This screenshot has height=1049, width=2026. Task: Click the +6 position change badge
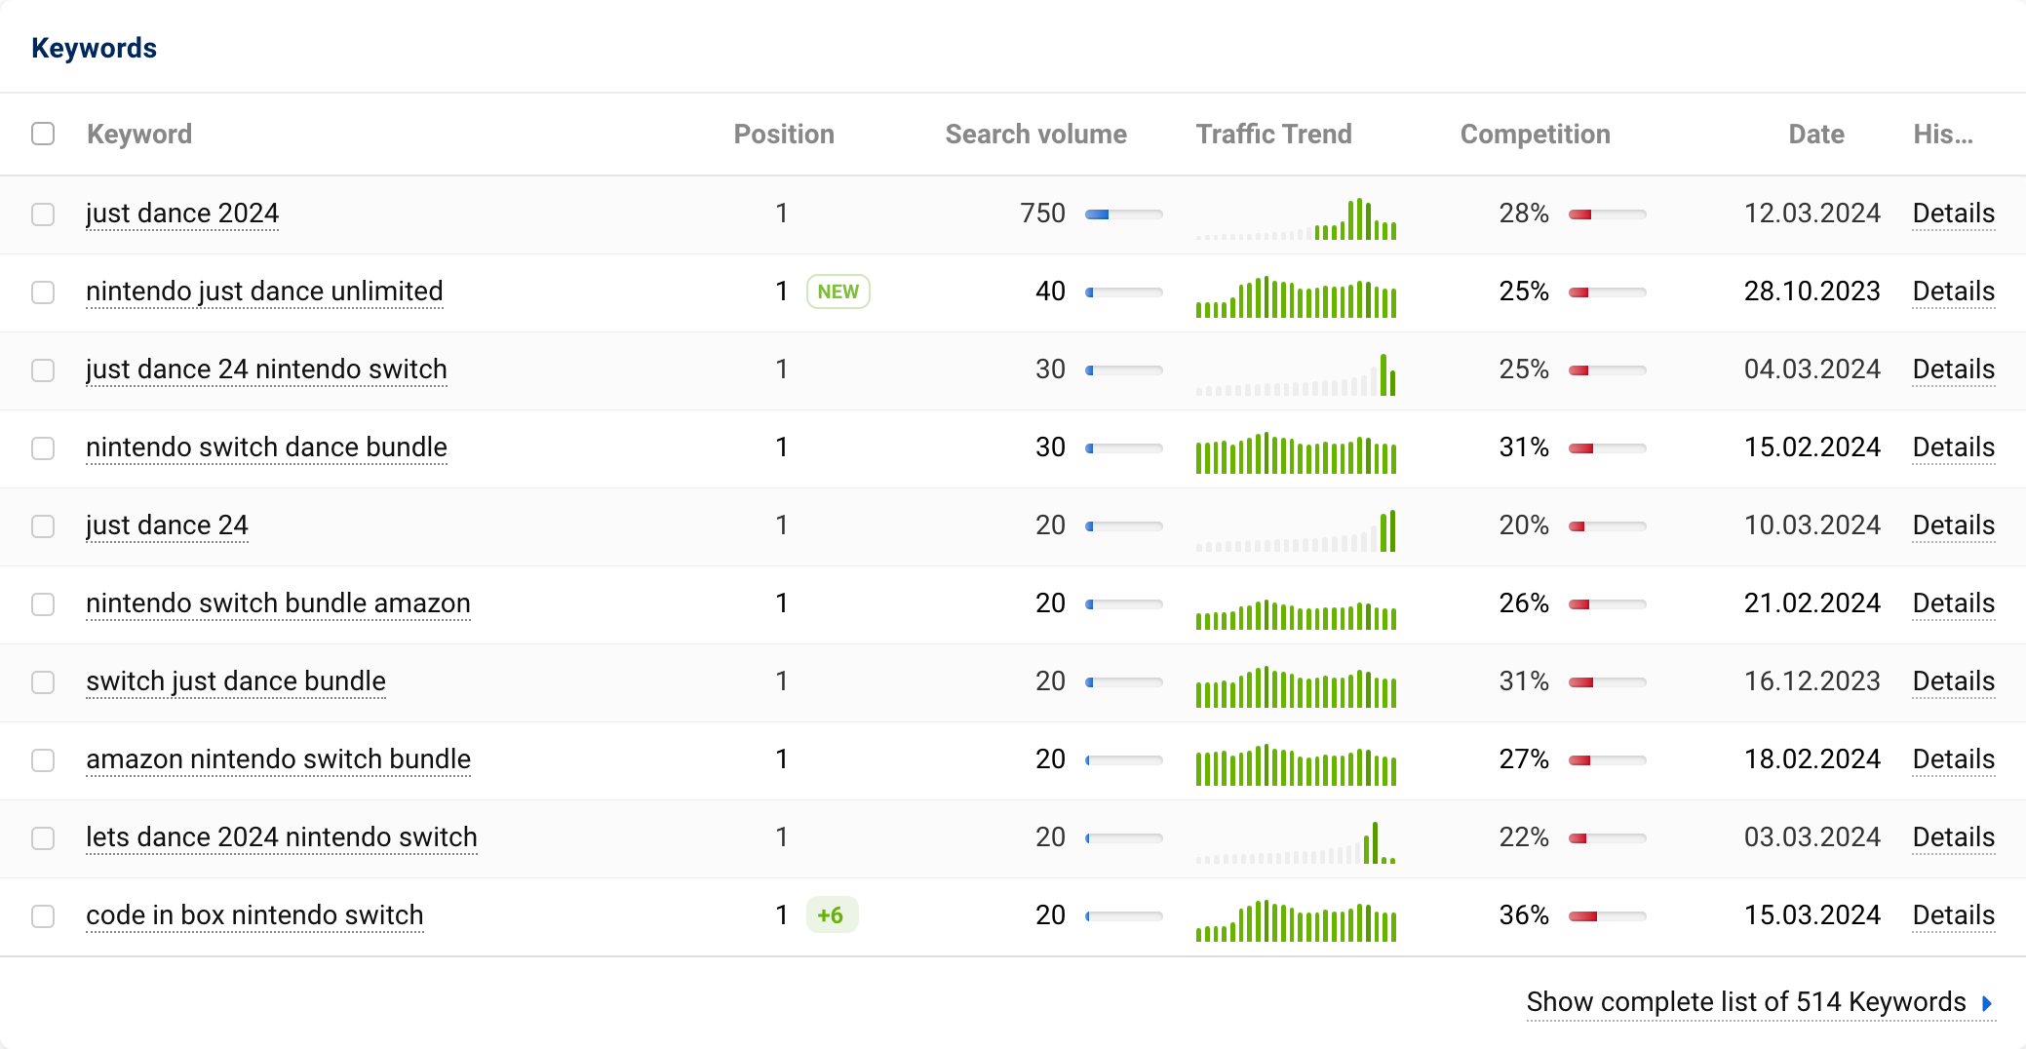coord(832,915)
